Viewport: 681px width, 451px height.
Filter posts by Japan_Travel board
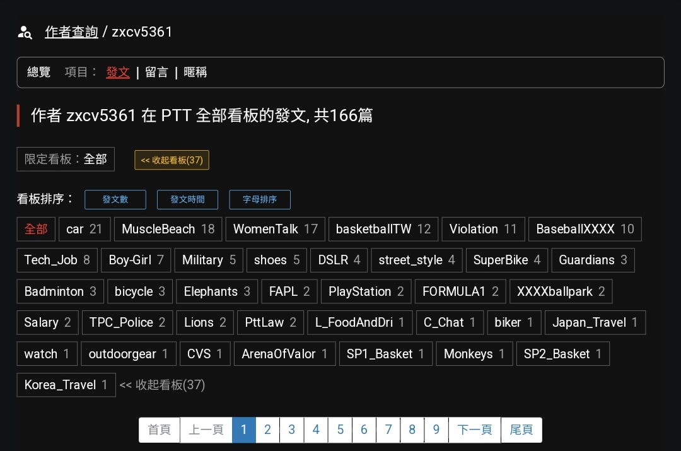pos(595,322)
